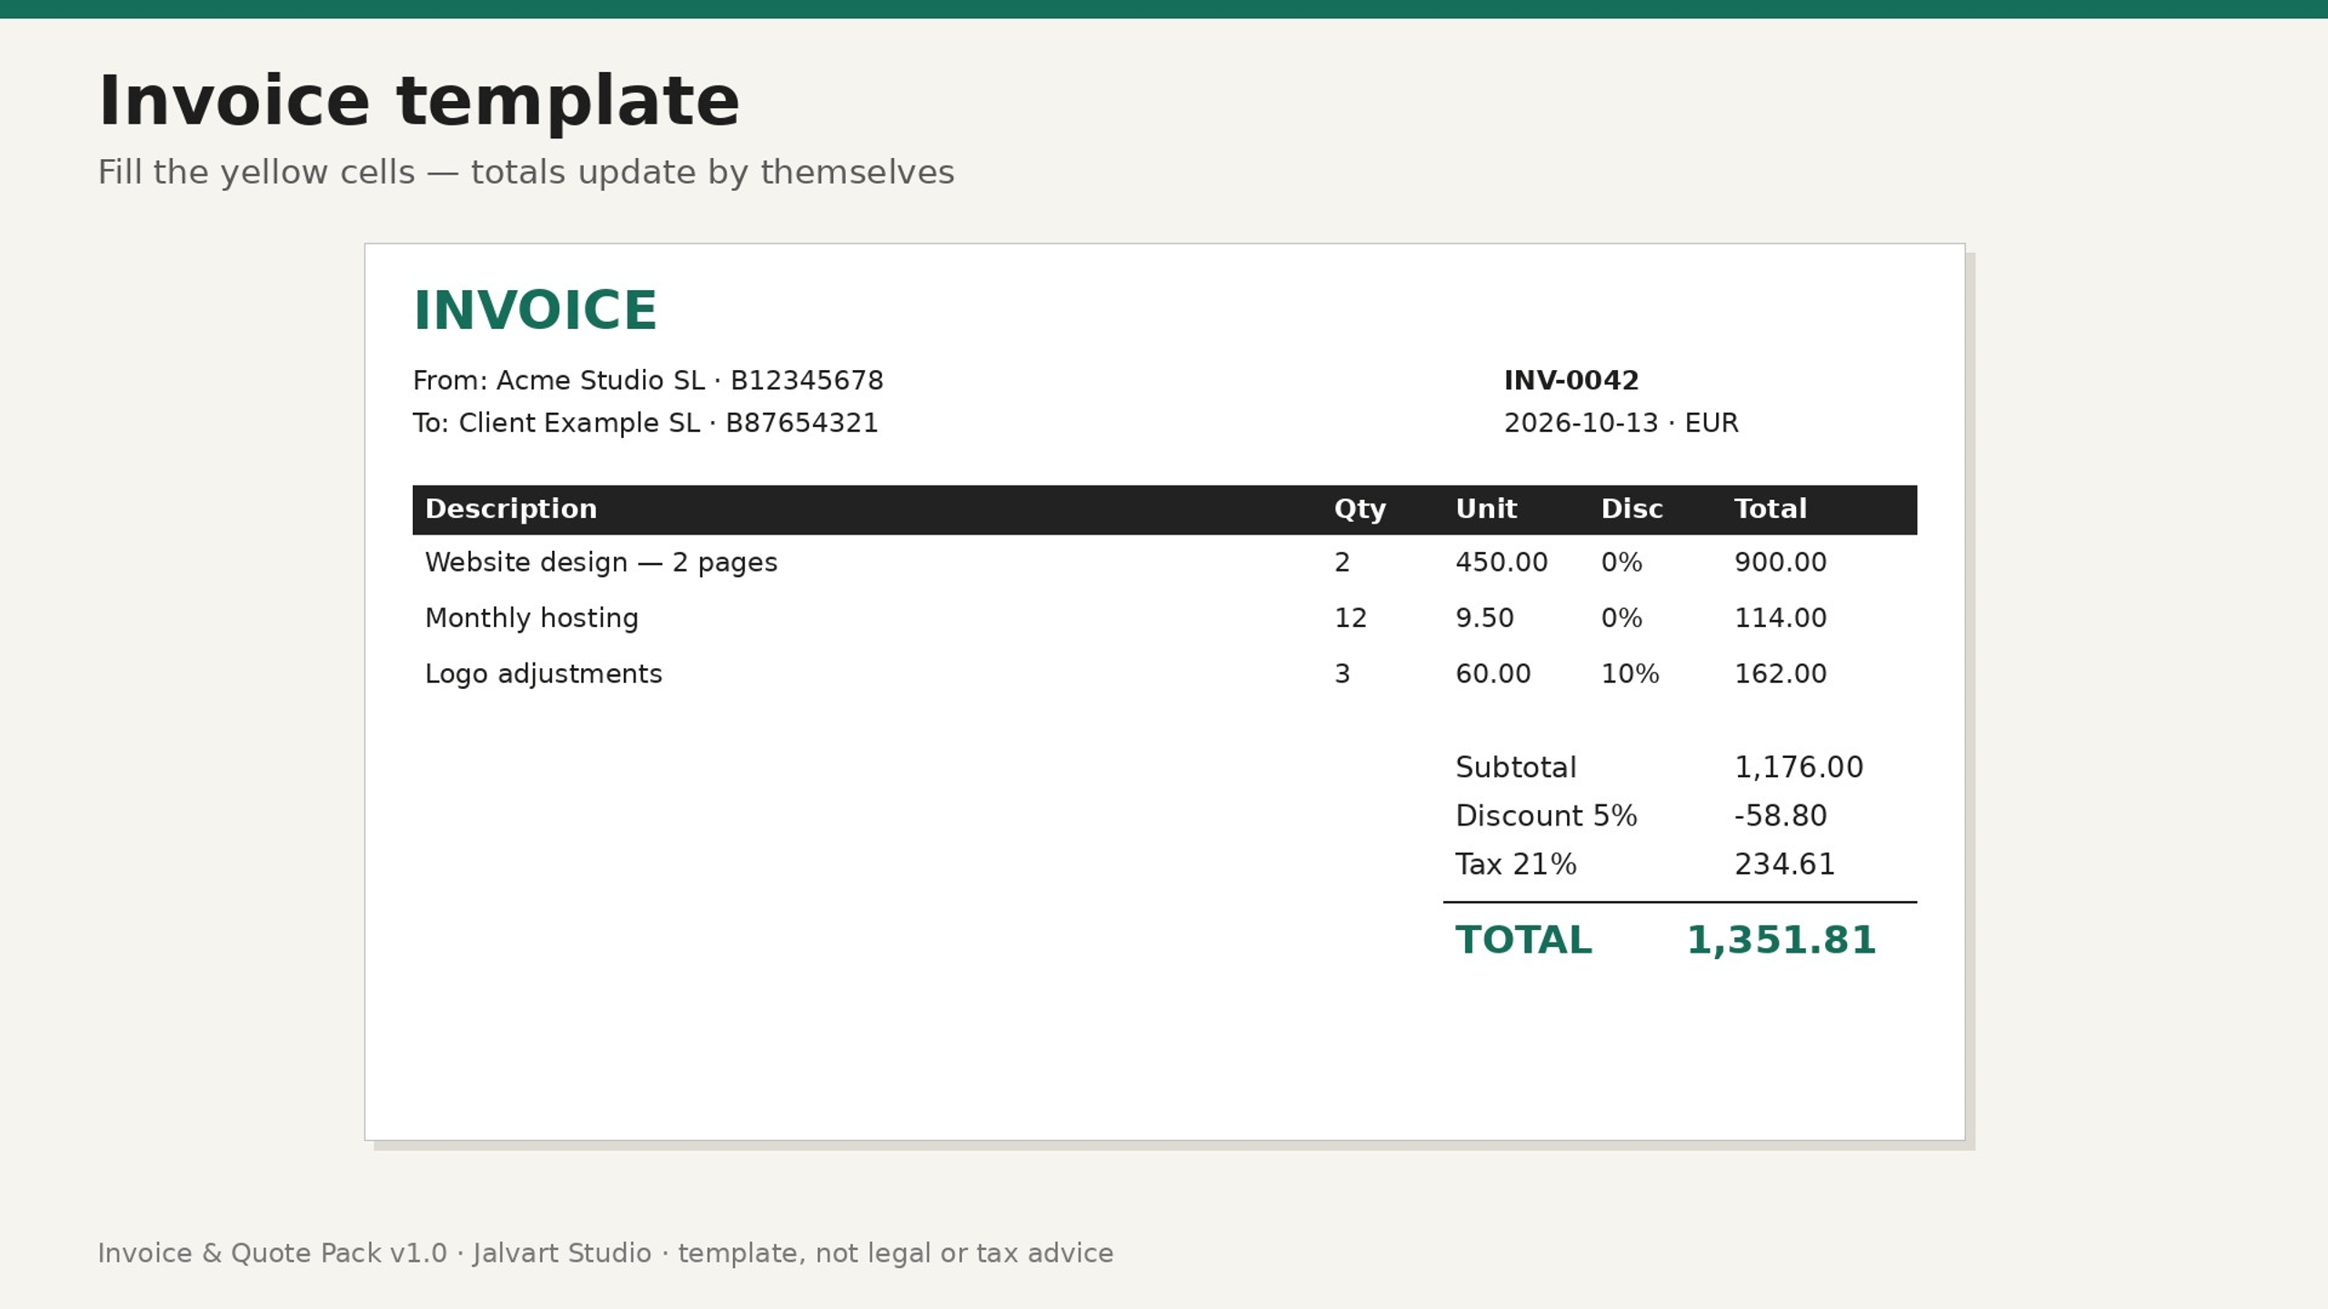
Task: Select quantity 2 in Website design row
Action: [1341, 563]
